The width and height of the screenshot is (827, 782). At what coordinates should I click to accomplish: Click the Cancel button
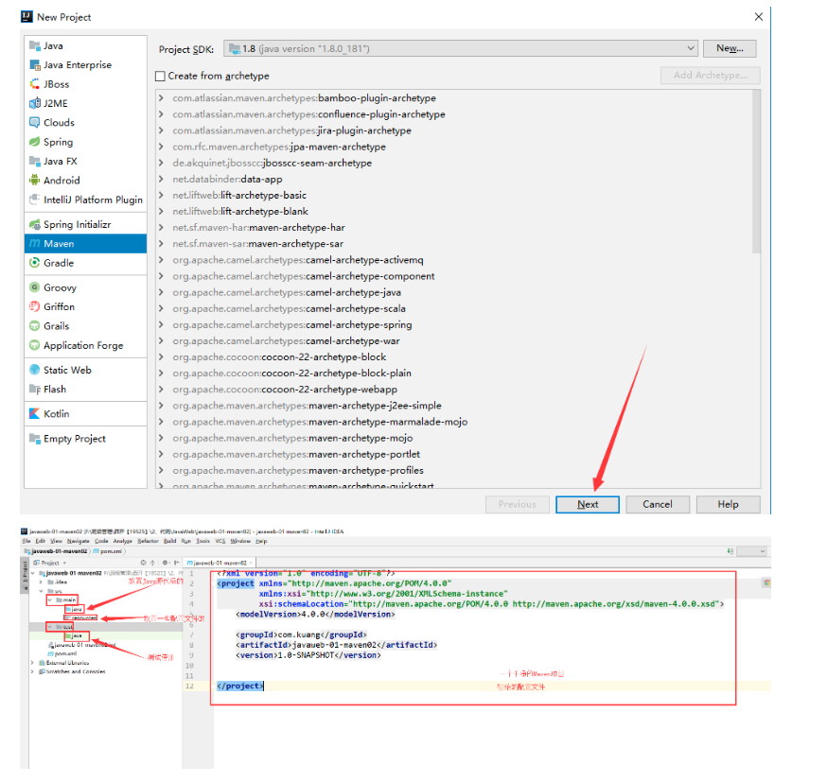(x=658, y=504)
